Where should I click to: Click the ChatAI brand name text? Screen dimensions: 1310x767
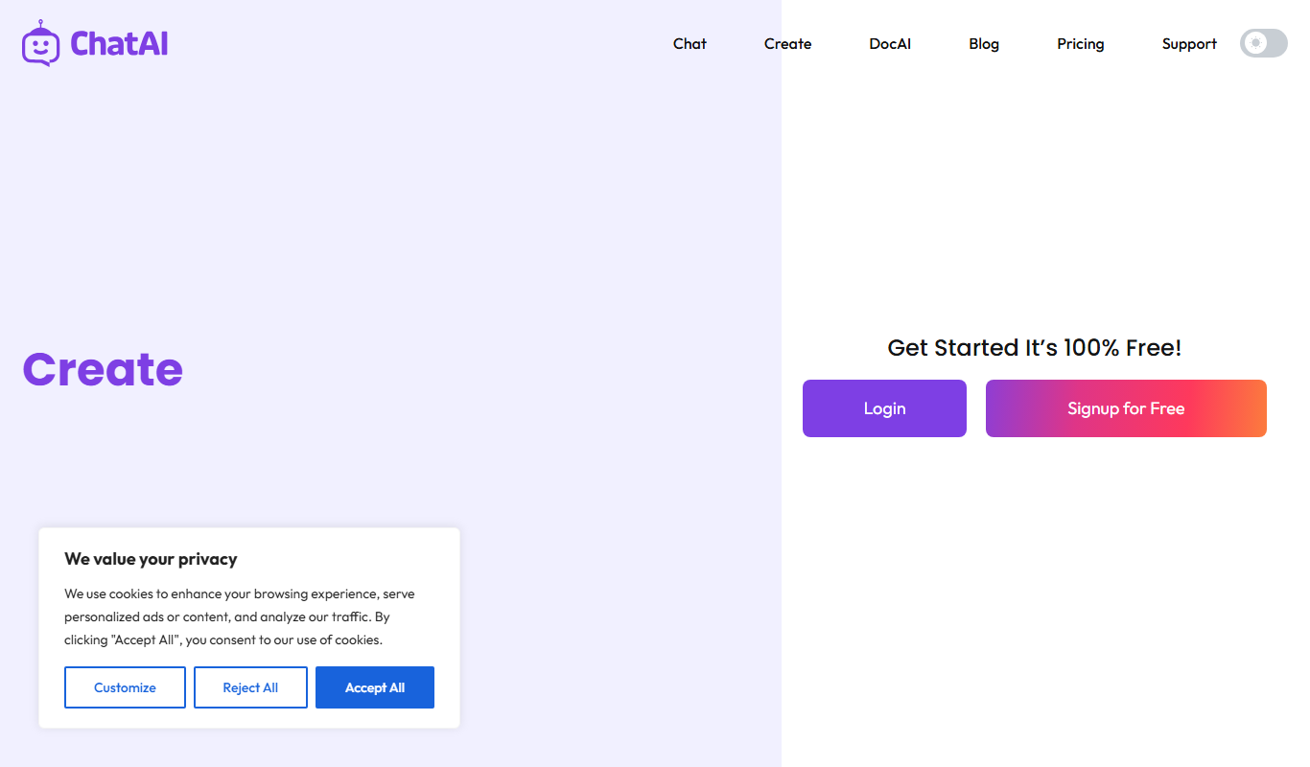pyautogui.click(x=120, y=44)
